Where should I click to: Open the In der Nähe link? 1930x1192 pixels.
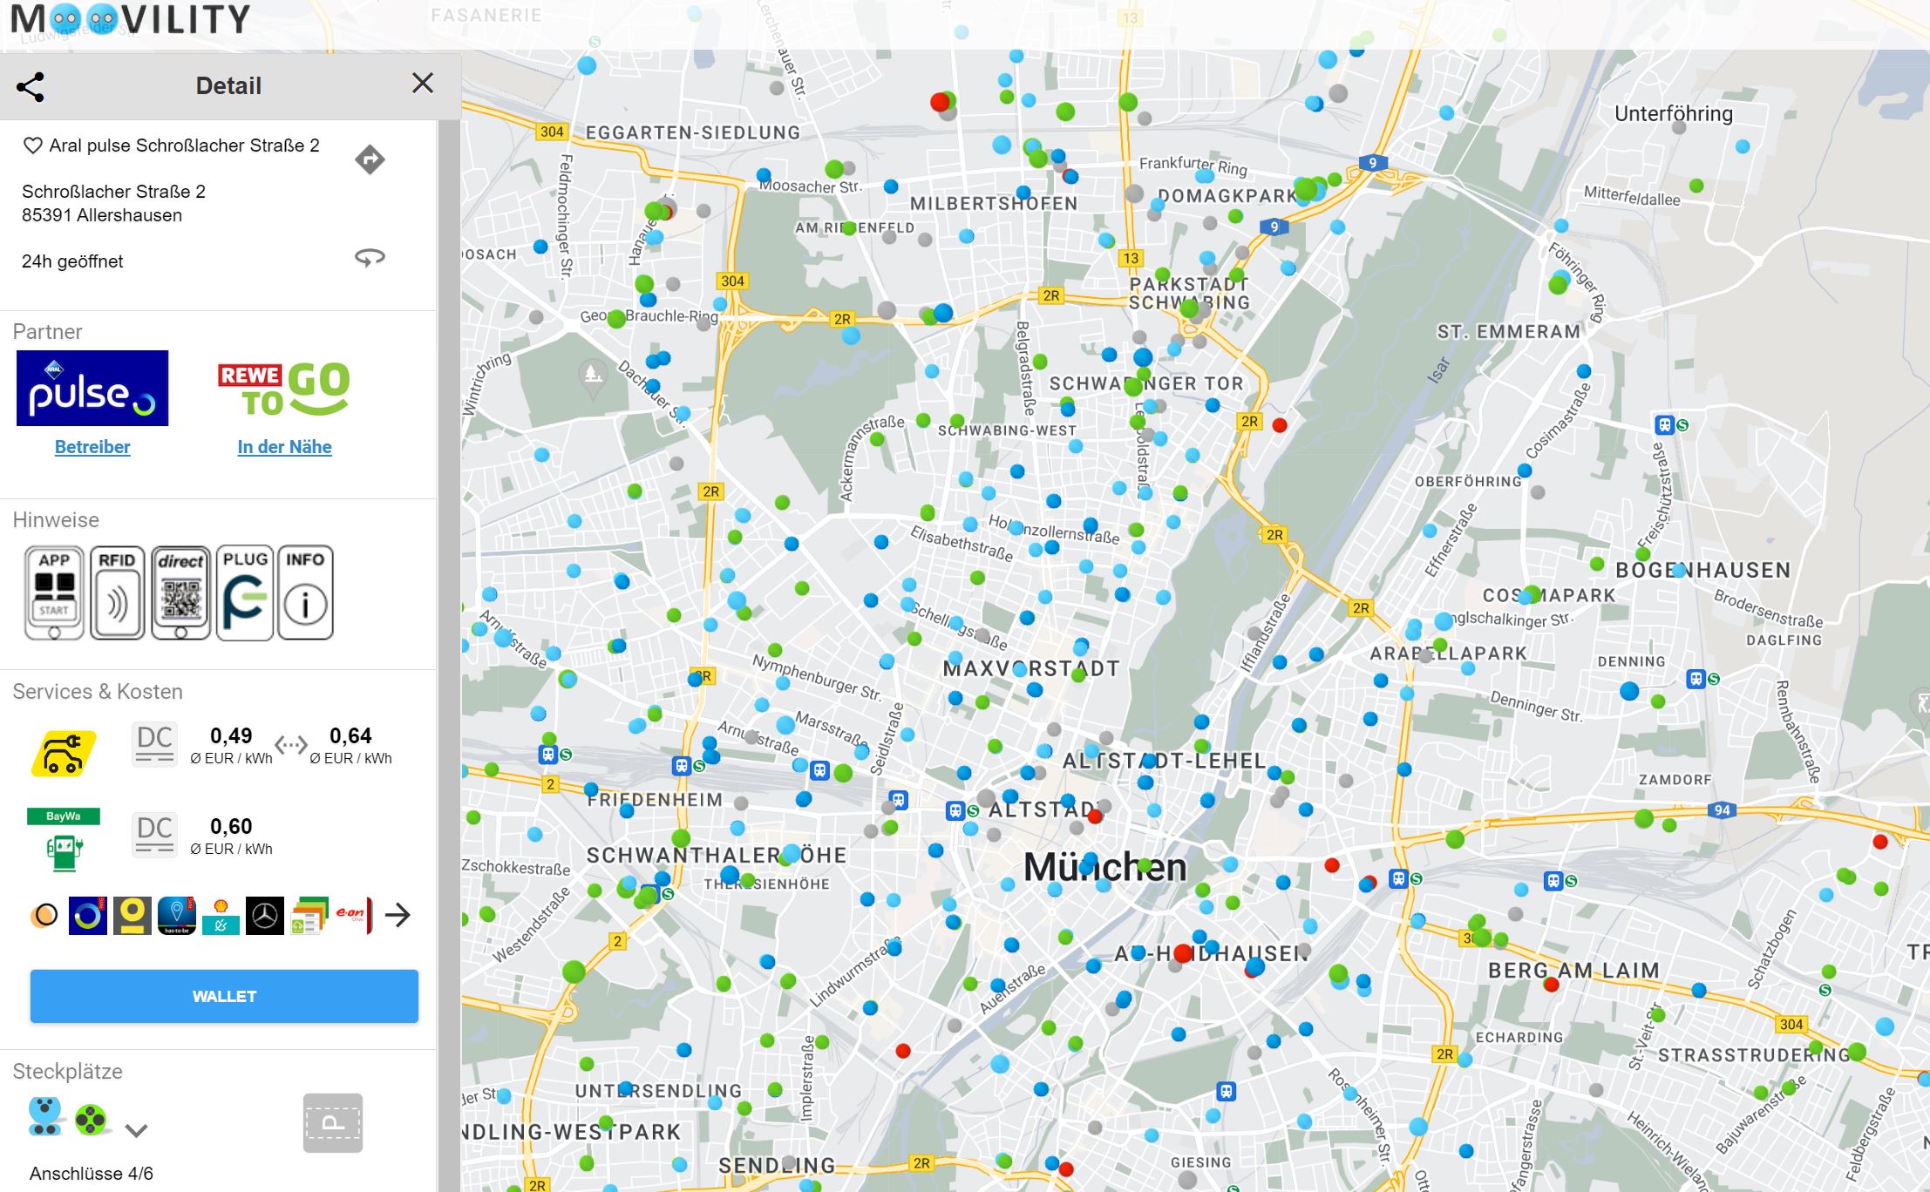[x=284, y=447]
